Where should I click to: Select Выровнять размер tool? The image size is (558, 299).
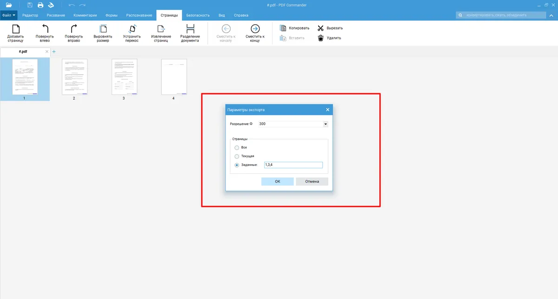103,33
